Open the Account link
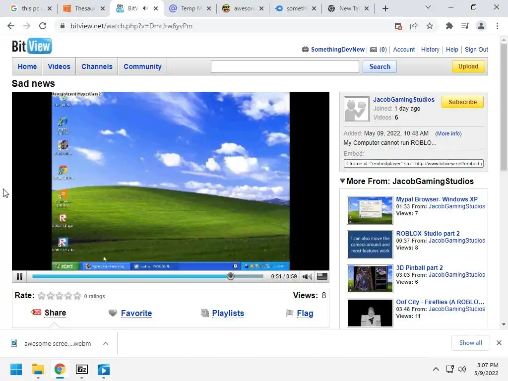 tap(404, 50)
